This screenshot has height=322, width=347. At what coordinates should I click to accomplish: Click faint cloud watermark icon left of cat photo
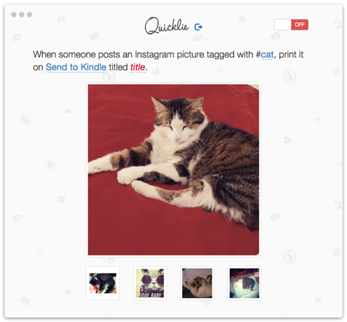point(68,110)
